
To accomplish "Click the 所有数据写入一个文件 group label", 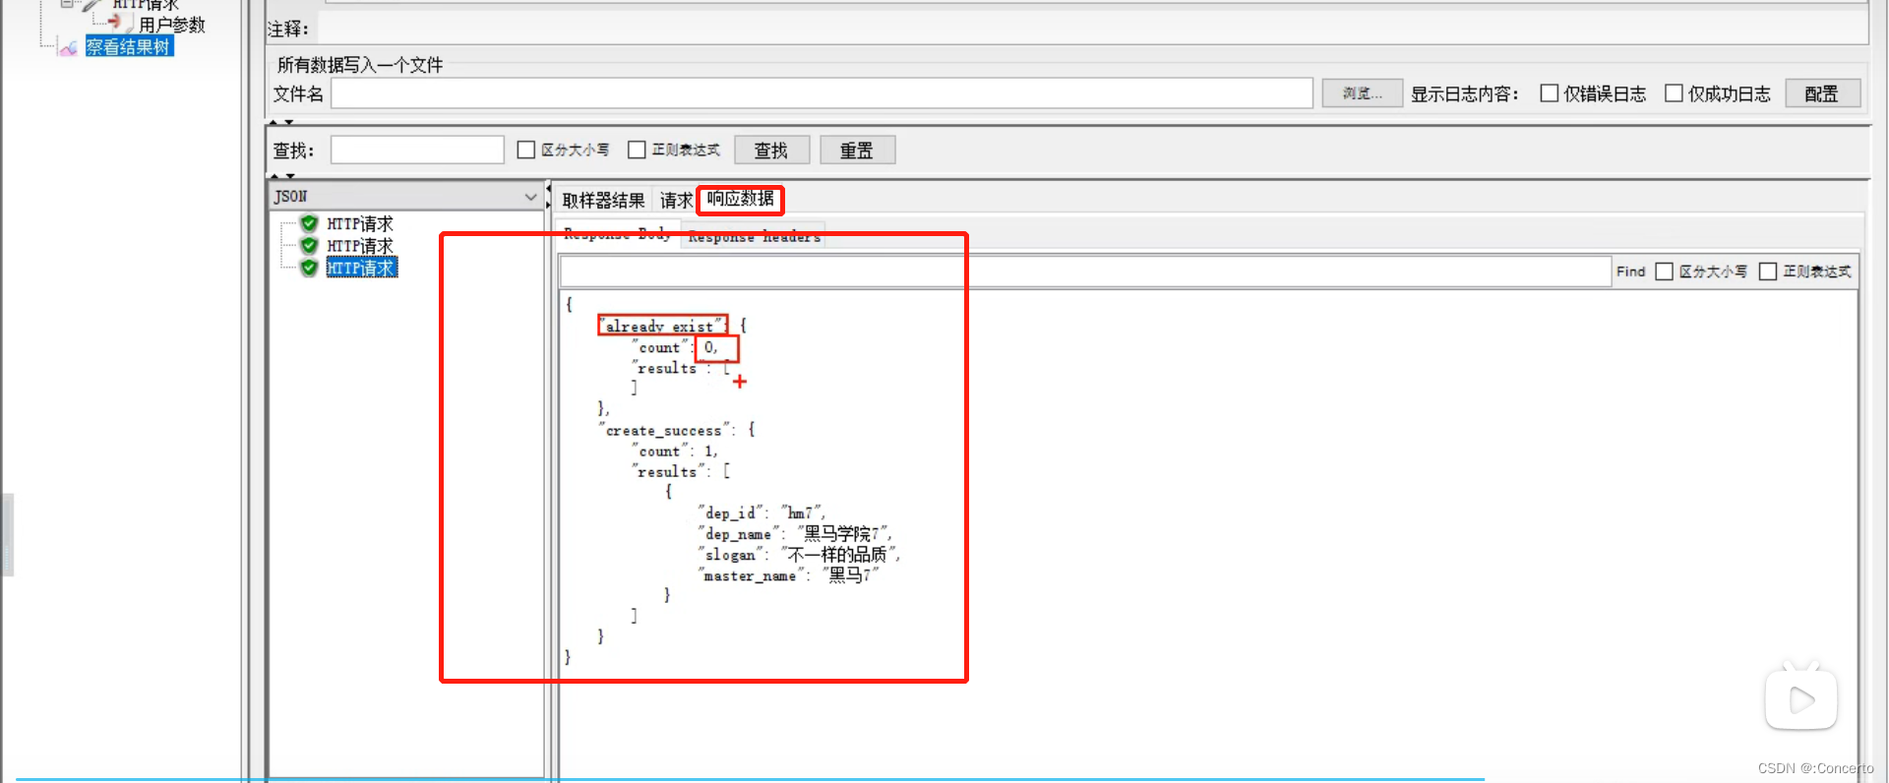I will 360,65.
